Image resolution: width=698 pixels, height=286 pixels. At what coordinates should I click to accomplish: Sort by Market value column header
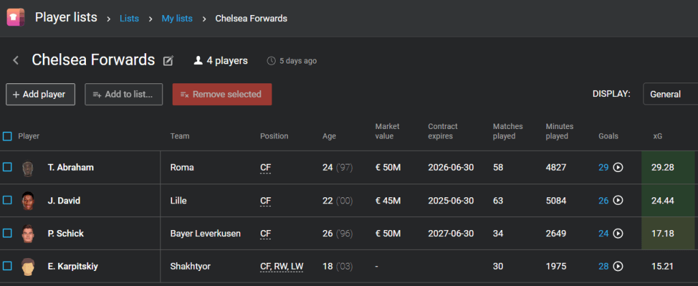click(x=387, y=131)
